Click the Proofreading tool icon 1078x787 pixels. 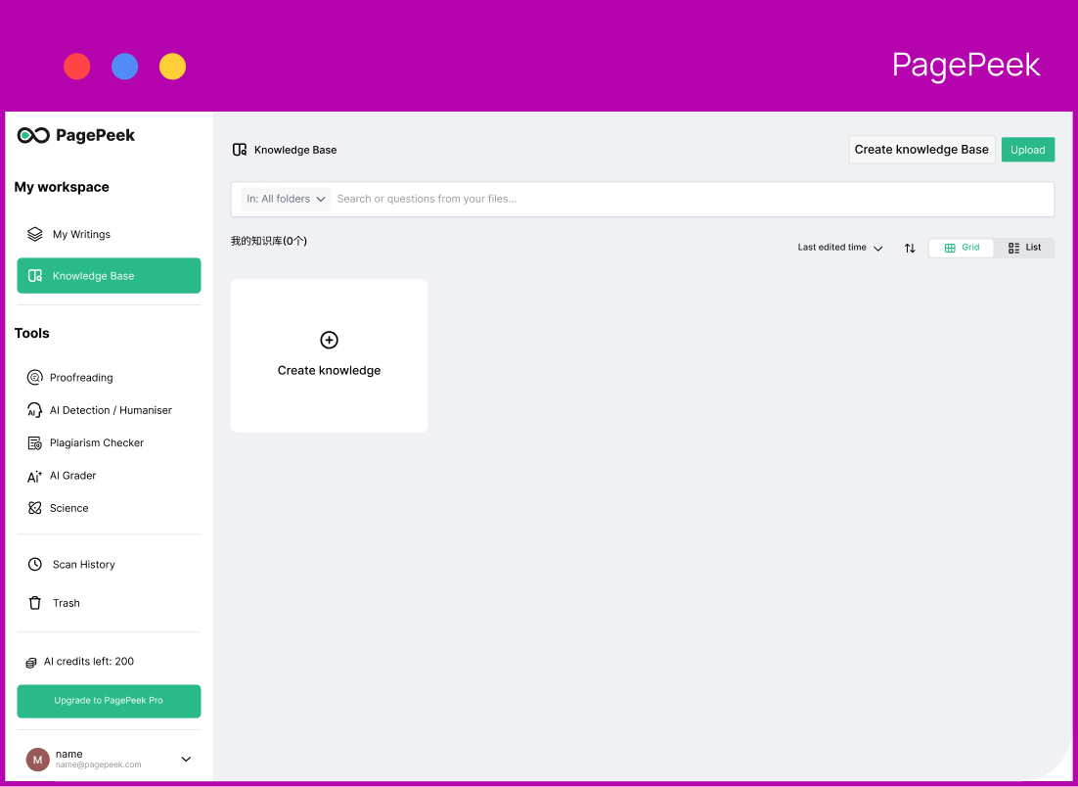35,378
